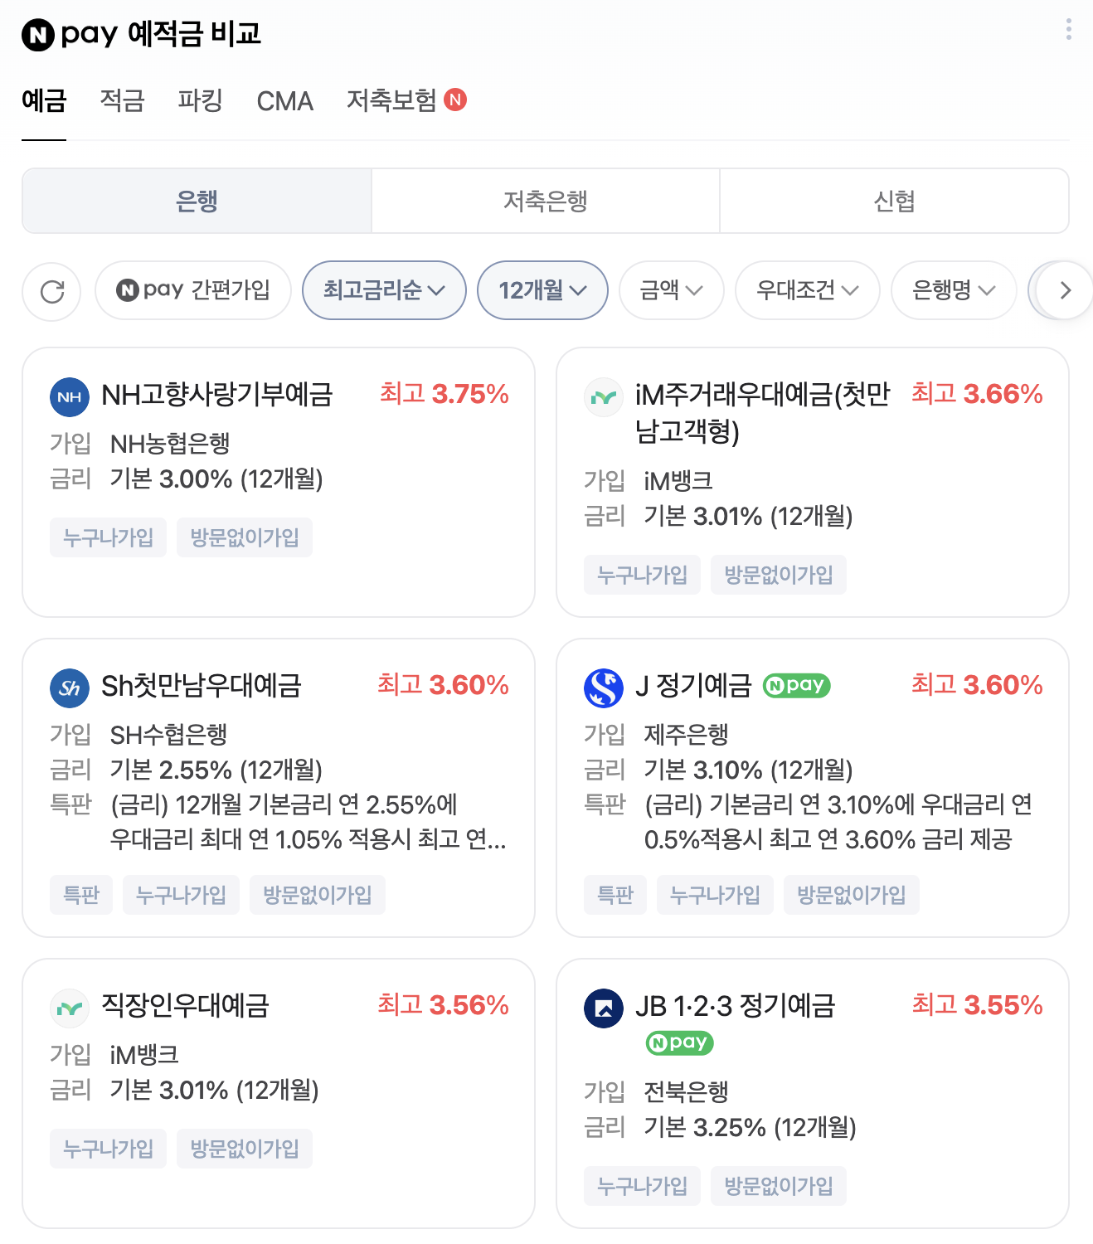The image size is (1093, 1244).
Task: Click 누구나가입 tag on J 정기예금 card
Action: click(715, 895)
